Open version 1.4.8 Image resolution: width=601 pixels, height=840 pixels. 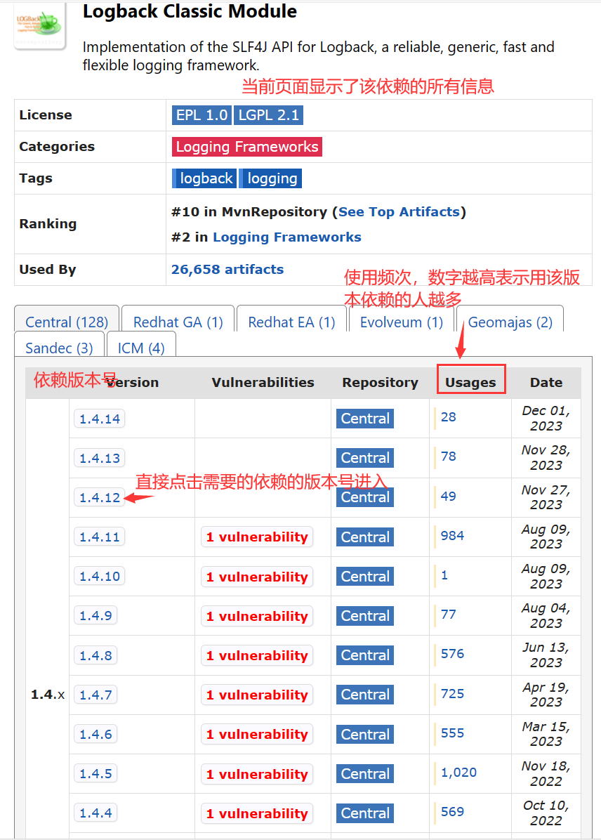[x=95, y=655]
